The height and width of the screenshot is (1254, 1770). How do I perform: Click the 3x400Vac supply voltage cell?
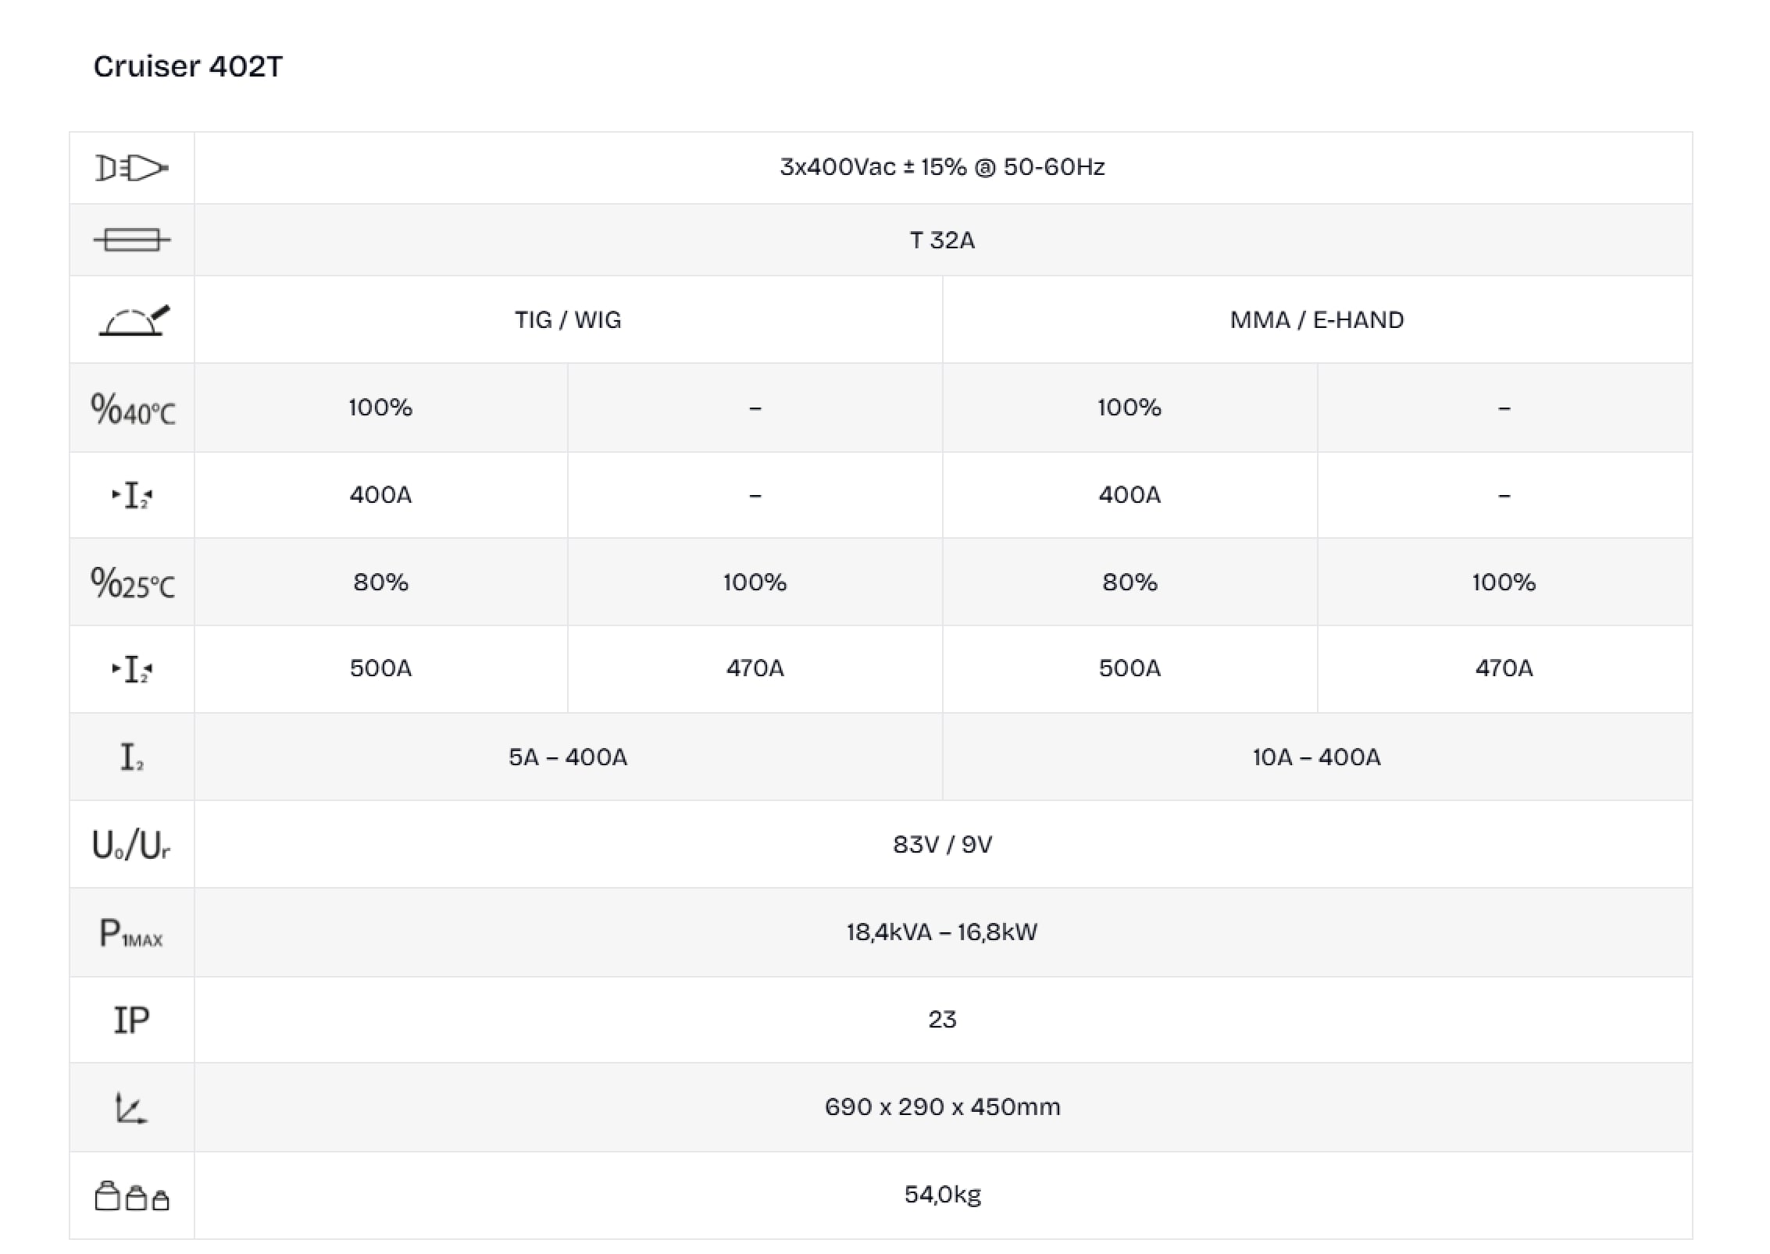point(942,167)
